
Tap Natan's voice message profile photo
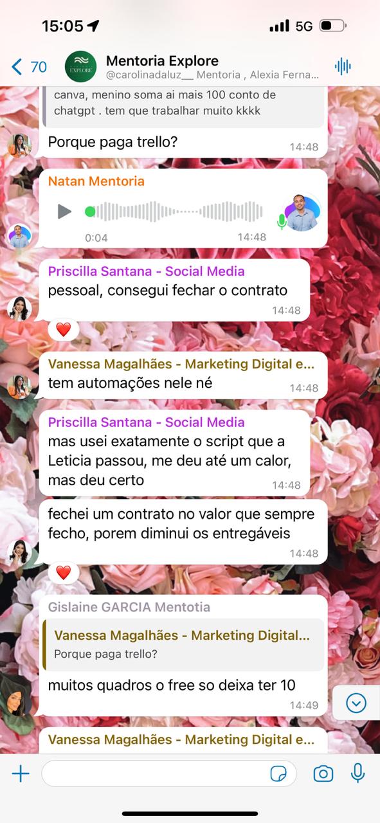tap(303, 212)
